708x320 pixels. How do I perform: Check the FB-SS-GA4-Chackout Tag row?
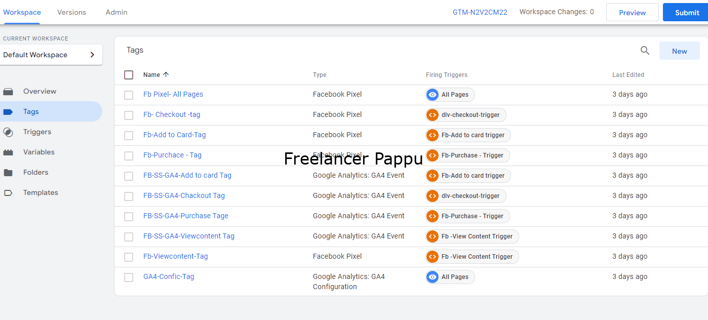click(x=129, y=196)
